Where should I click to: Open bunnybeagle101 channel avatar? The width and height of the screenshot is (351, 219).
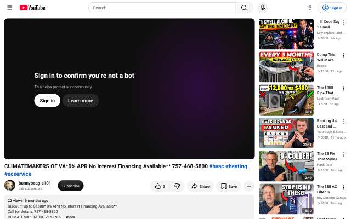tap(10, 185)
